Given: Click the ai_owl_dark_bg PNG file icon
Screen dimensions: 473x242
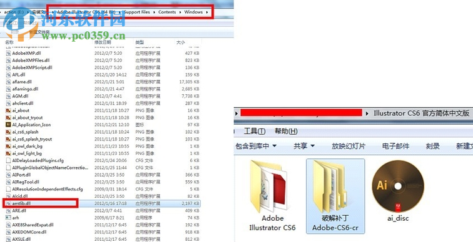Looking at the screenshot, I should 8,147.
